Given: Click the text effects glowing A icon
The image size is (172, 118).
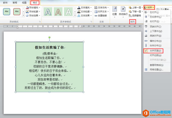Looking at the screenshot, I should (79, 16).
